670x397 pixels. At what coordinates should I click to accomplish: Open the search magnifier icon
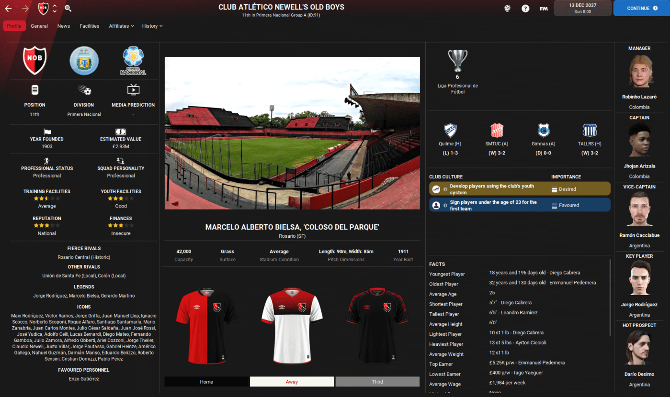68,8
